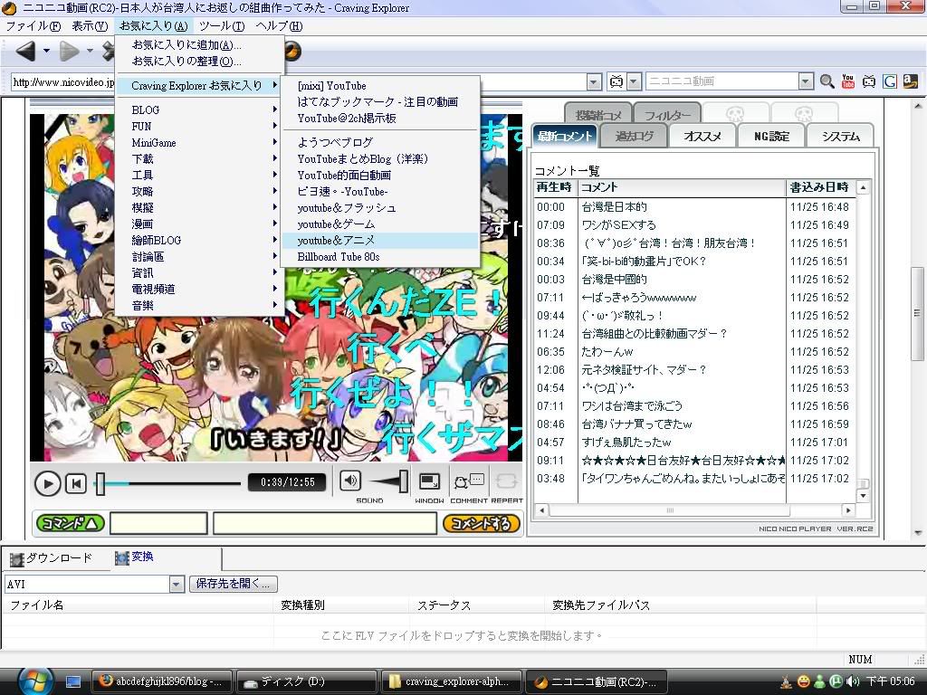Mute audio with the SOUND speaker icon
The width and height of the screenshot is (927, 695).
click(350, 481)
